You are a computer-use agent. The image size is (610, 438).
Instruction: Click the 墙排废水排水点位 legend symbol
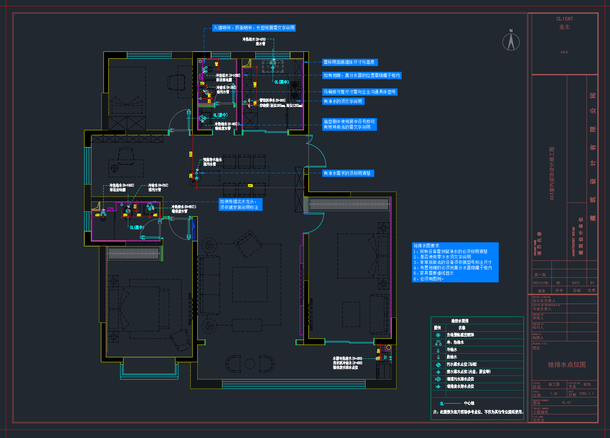pos(438,387)
